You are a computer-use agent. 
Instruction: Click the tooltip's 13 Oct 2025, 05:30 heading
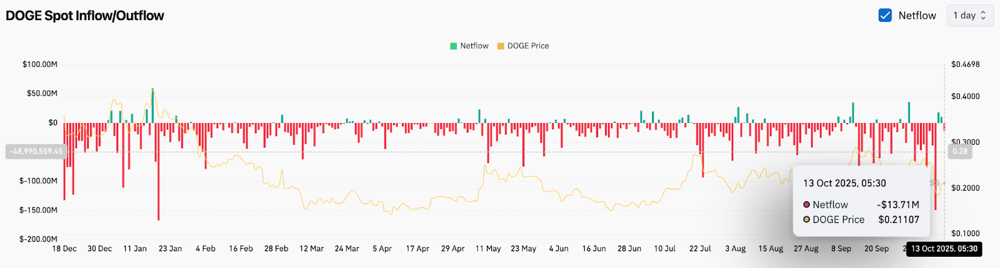[x=844, y=183]
